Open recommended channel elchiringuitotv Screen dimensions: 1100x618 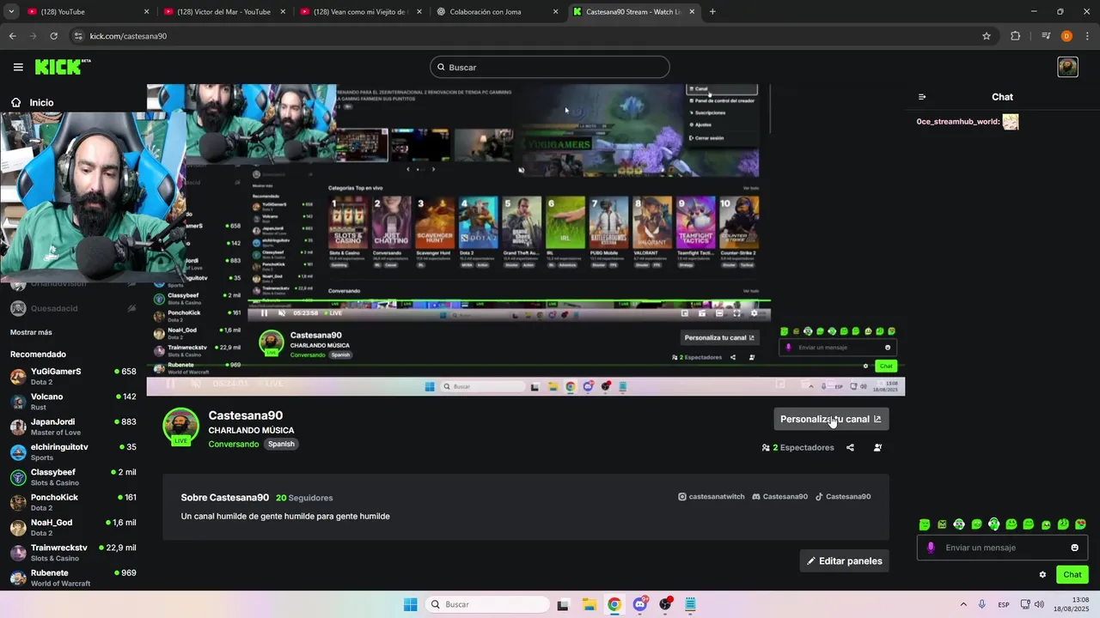click(x=73, y=451)
